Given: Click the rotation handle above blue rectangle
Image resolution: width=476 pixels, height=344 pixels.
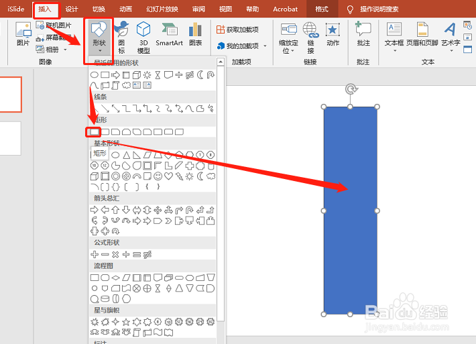Looking at the screenshot, I should (x=351, y=89).
